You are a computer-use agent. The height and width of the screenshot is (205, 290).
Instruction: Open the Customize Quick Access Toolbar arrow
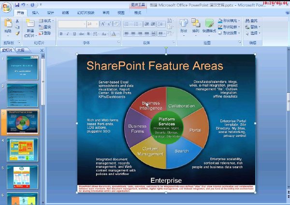41,5
